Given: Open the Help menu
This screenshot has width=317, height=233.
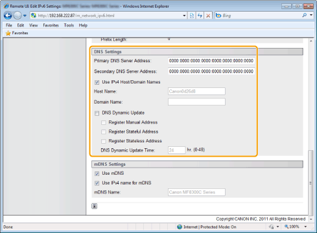Looking at the screenshot, I should coord(83,25).
